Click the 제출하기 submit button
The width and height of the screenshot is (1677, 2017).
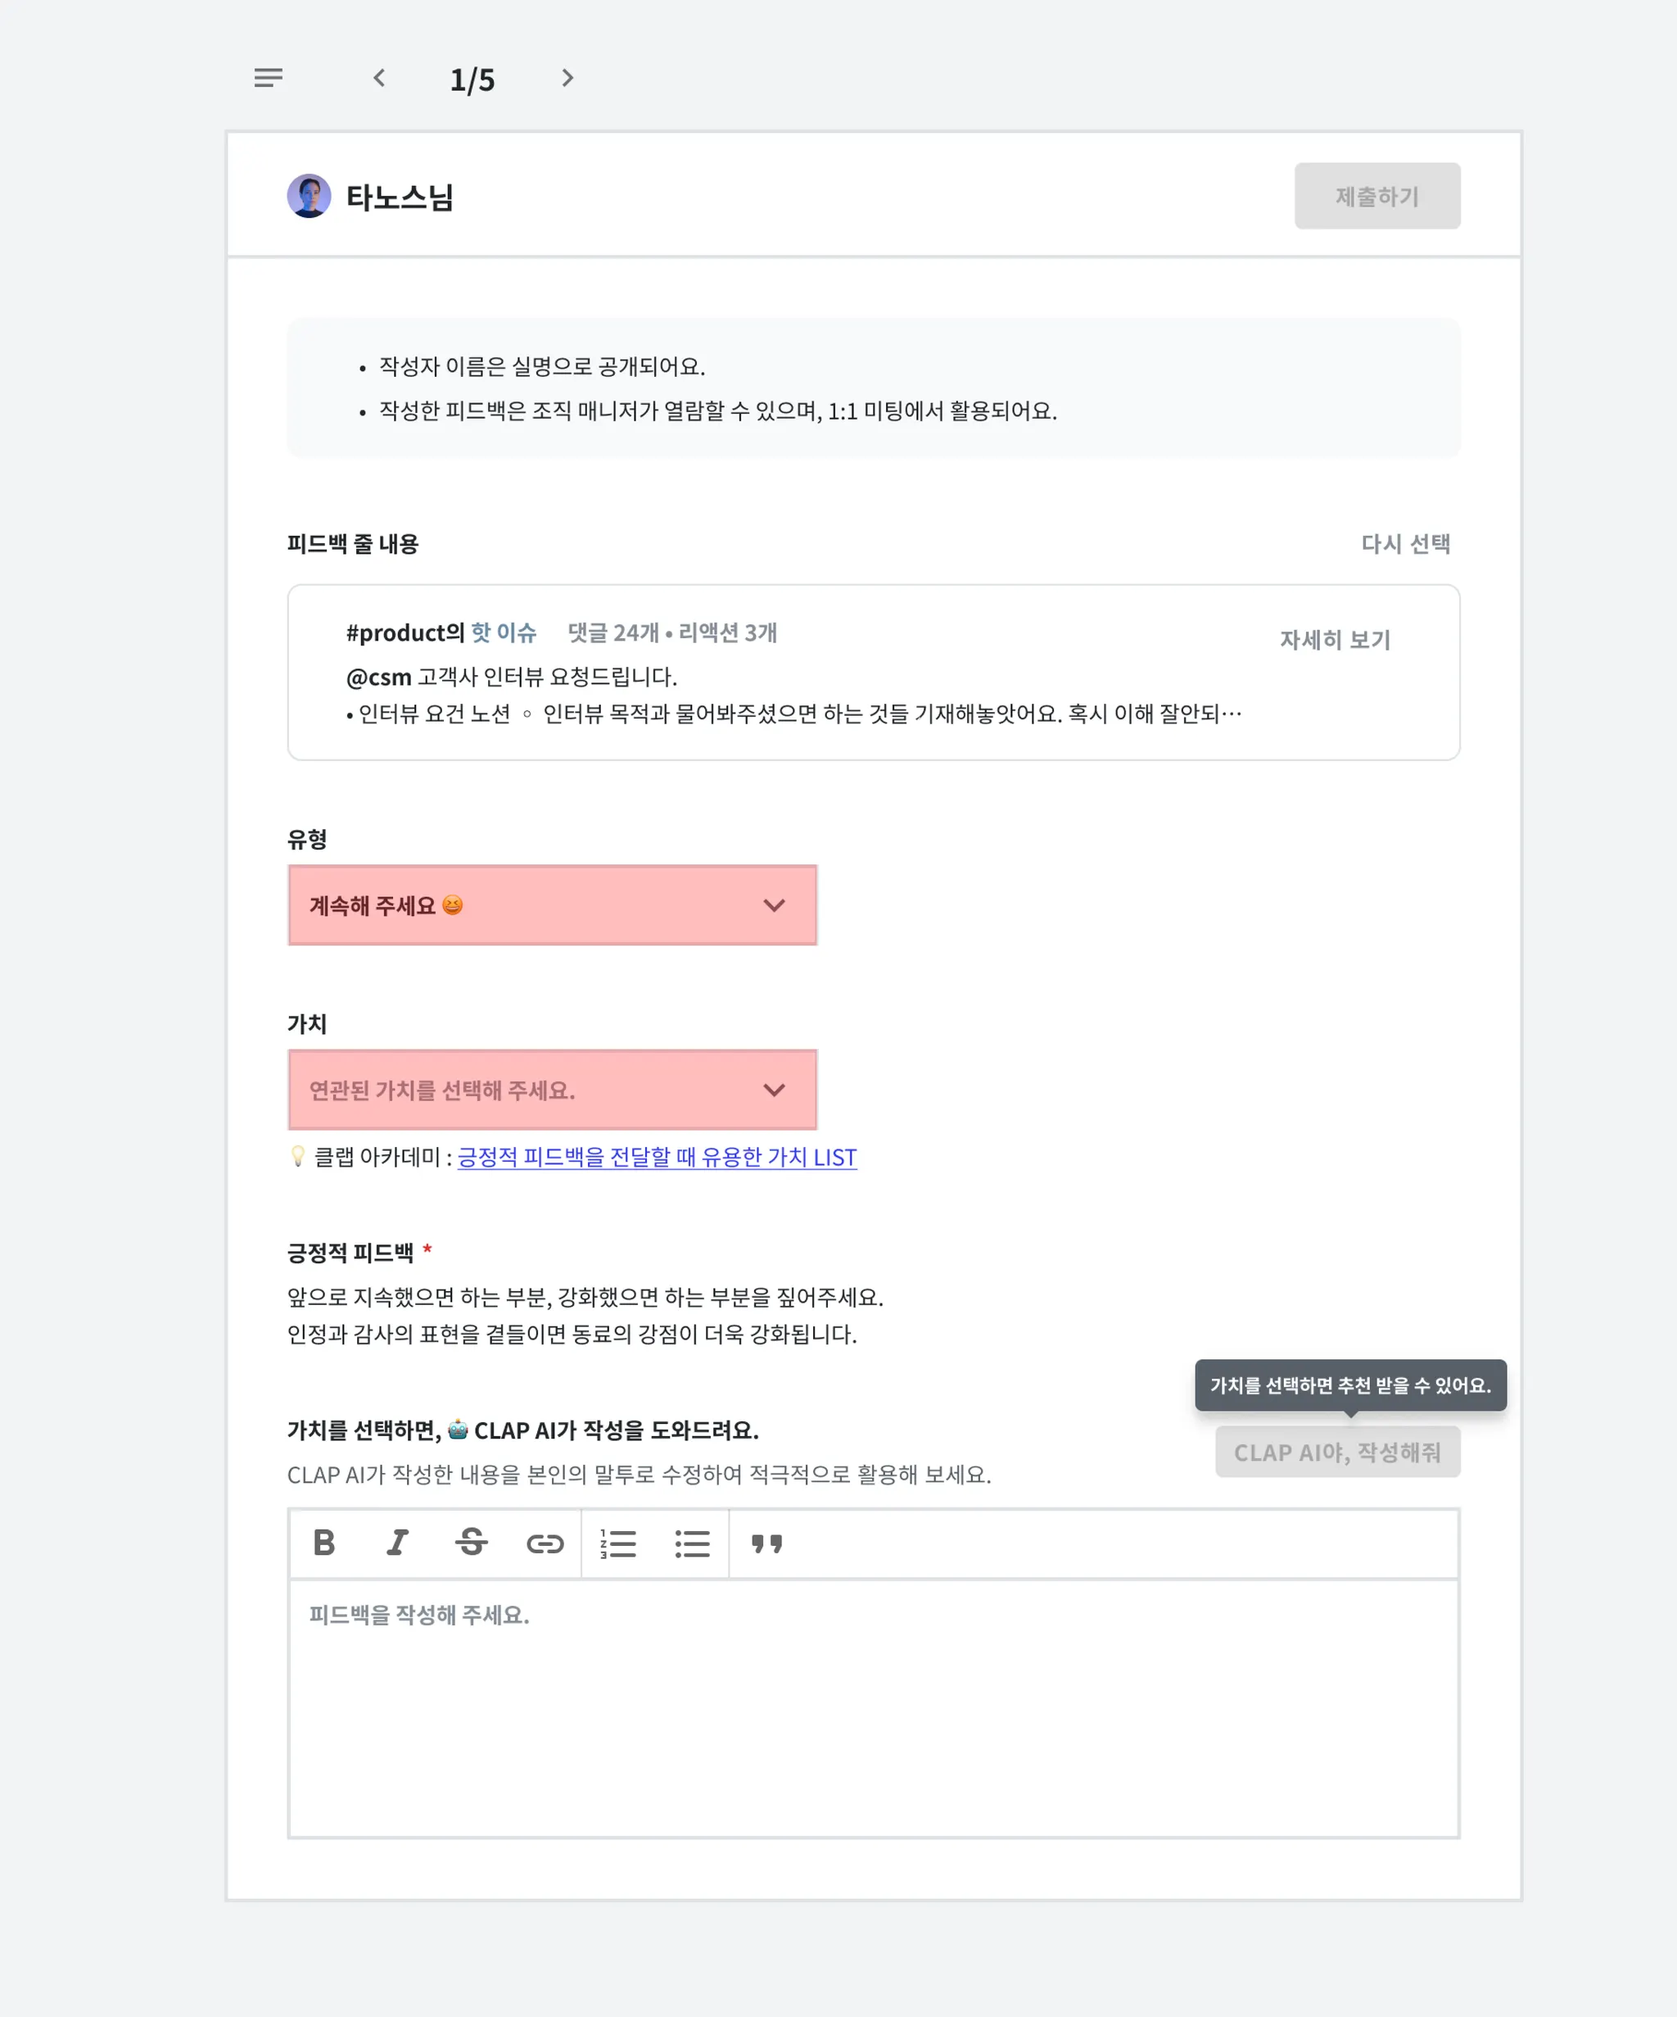click(1376, 196)
